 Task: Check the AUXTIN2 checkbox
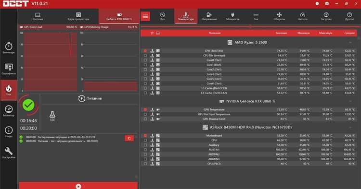click(x=145, y=154)
